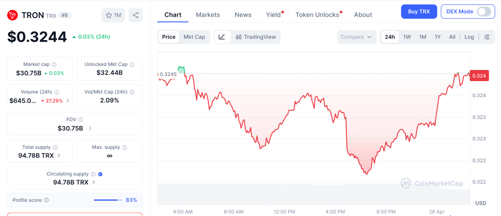Open the Token Unlocks tab

[x=317, y=15]
